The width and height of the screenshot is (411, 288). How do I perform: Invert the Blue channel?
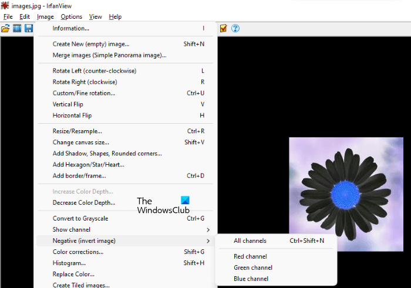click(276, 279)
